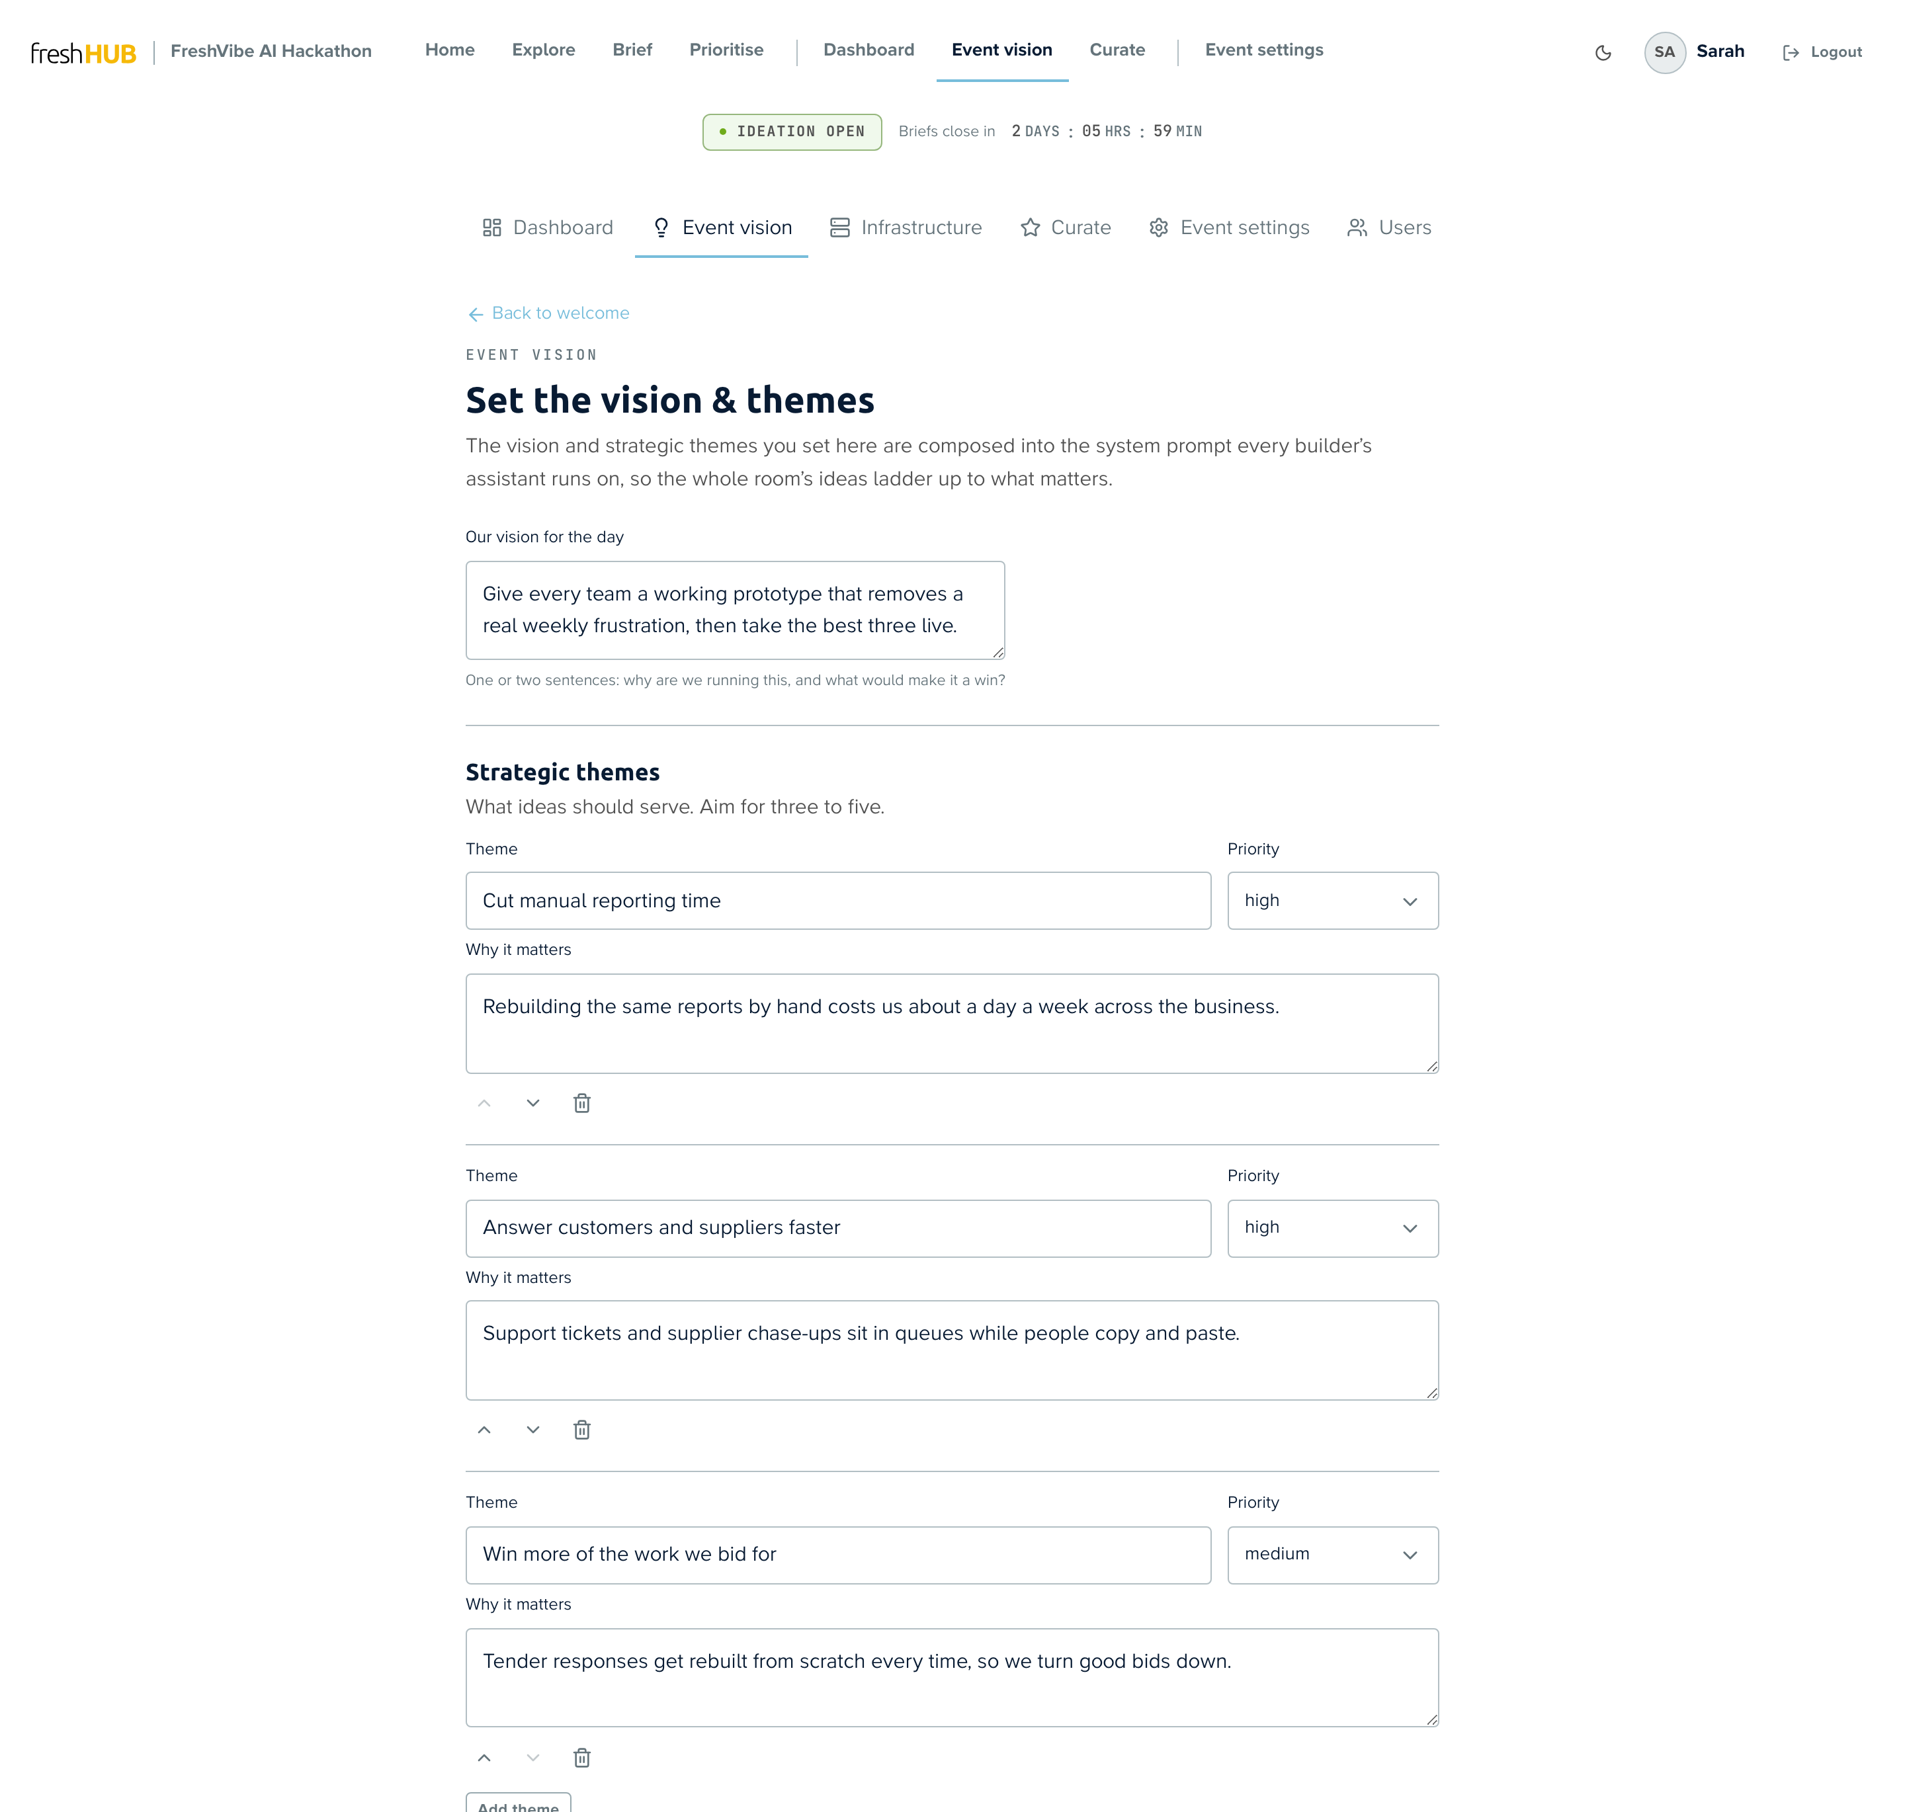
Task: Click the briefs close countdown timer
Action: point(1106,132)
